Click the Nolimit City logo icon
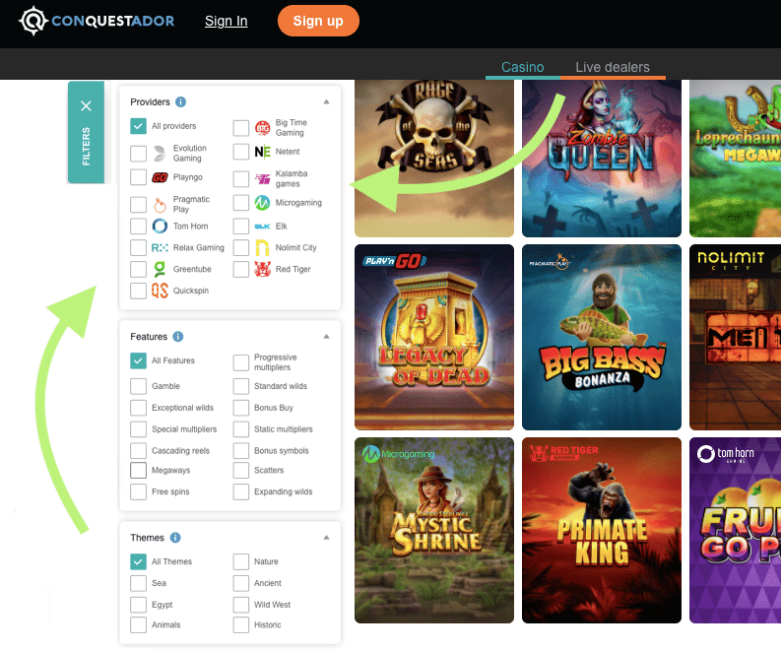This screenshot has width=781, height=651. 263,247
